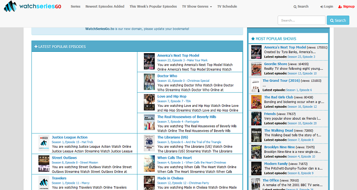The width and height of the screenshot is (357, 190).
Task: Click Geordie Shore sidebar poster
Action: 257,68
